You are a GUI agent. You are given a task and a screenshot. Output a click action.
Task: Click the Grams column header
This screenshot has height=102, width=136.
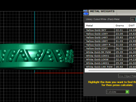pyautogui.click(x=121, y=25)
